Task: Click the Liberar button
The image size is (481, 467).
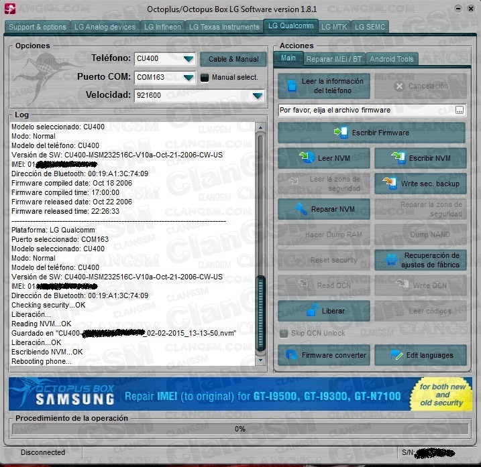Action: pyautogui.click(x=323, y=311)
